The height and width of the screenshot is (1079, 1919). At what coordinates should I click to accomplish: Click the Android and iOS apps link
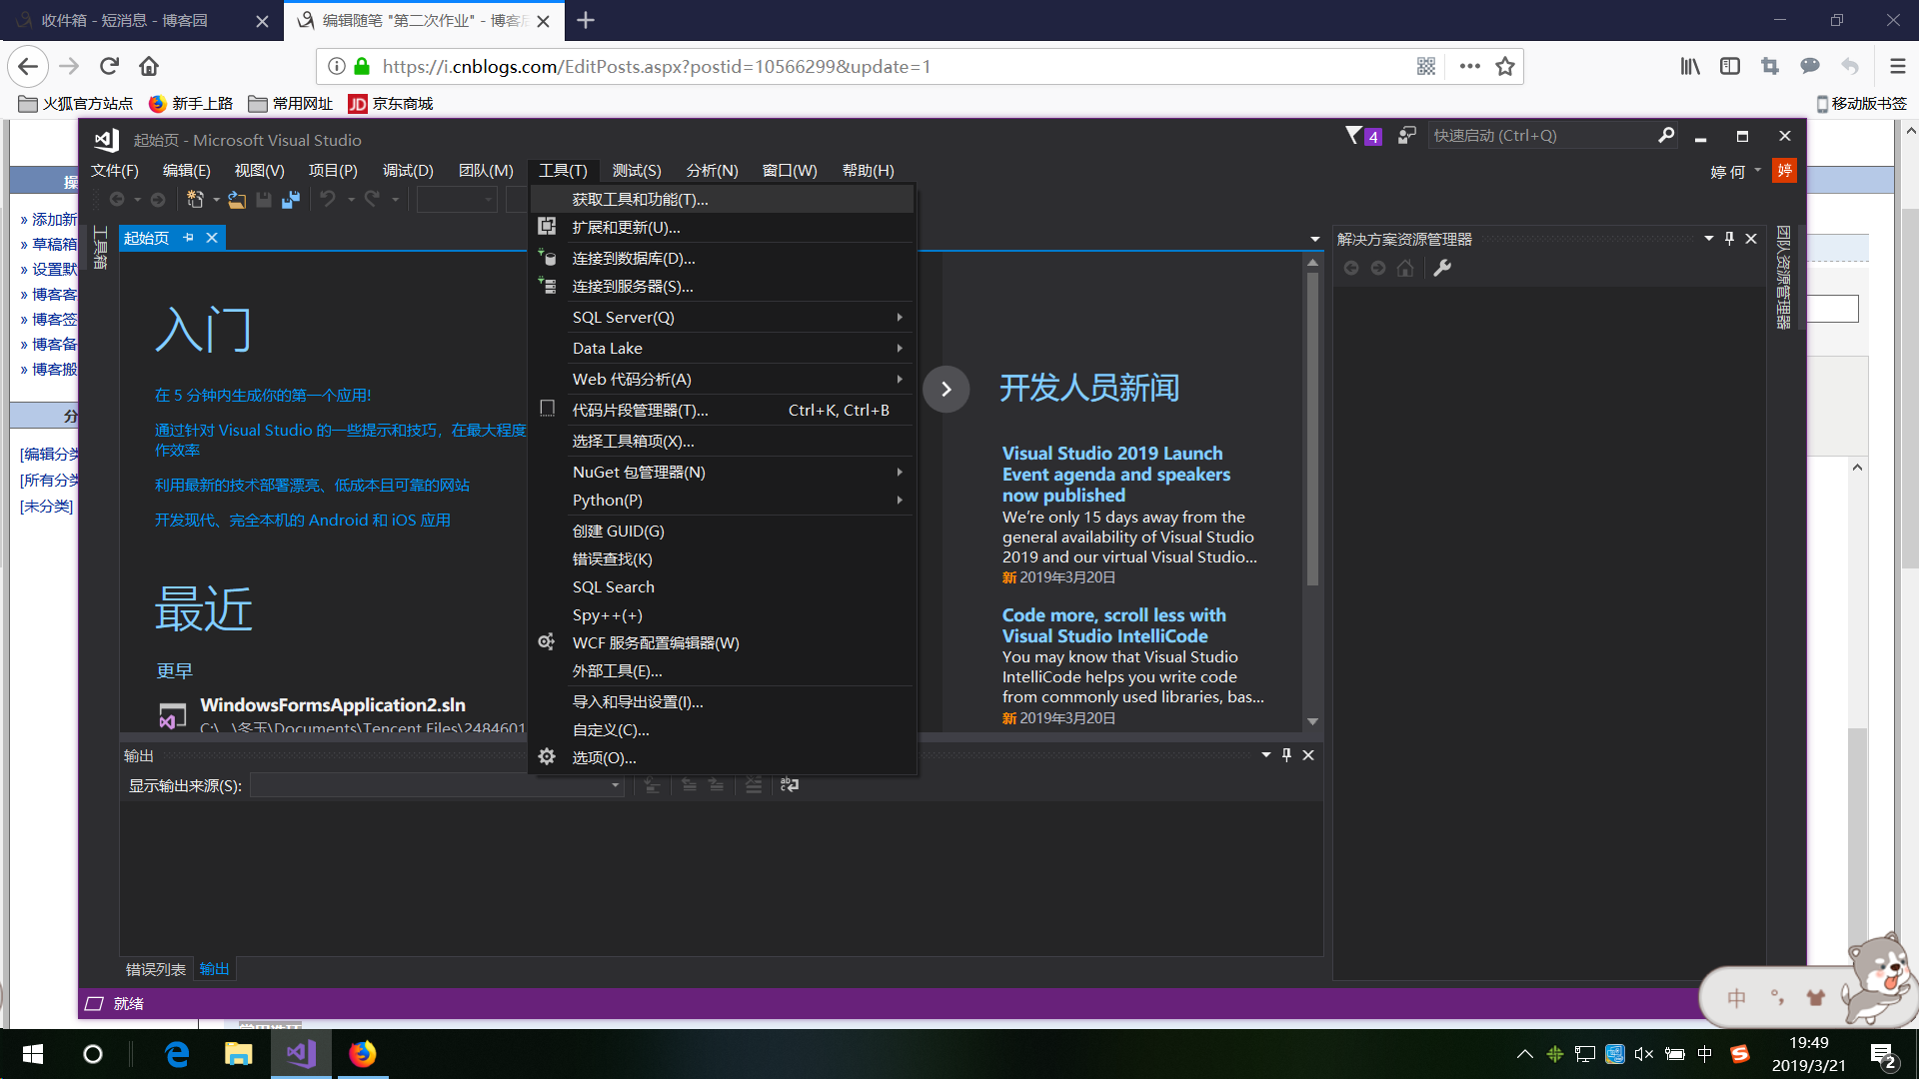(x=302, y=520)
